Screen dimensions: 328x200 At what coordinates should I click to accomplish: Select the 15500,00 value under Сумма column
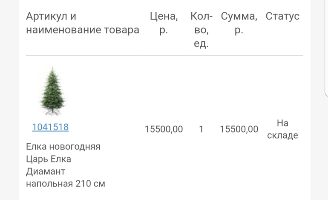[239, 129]
